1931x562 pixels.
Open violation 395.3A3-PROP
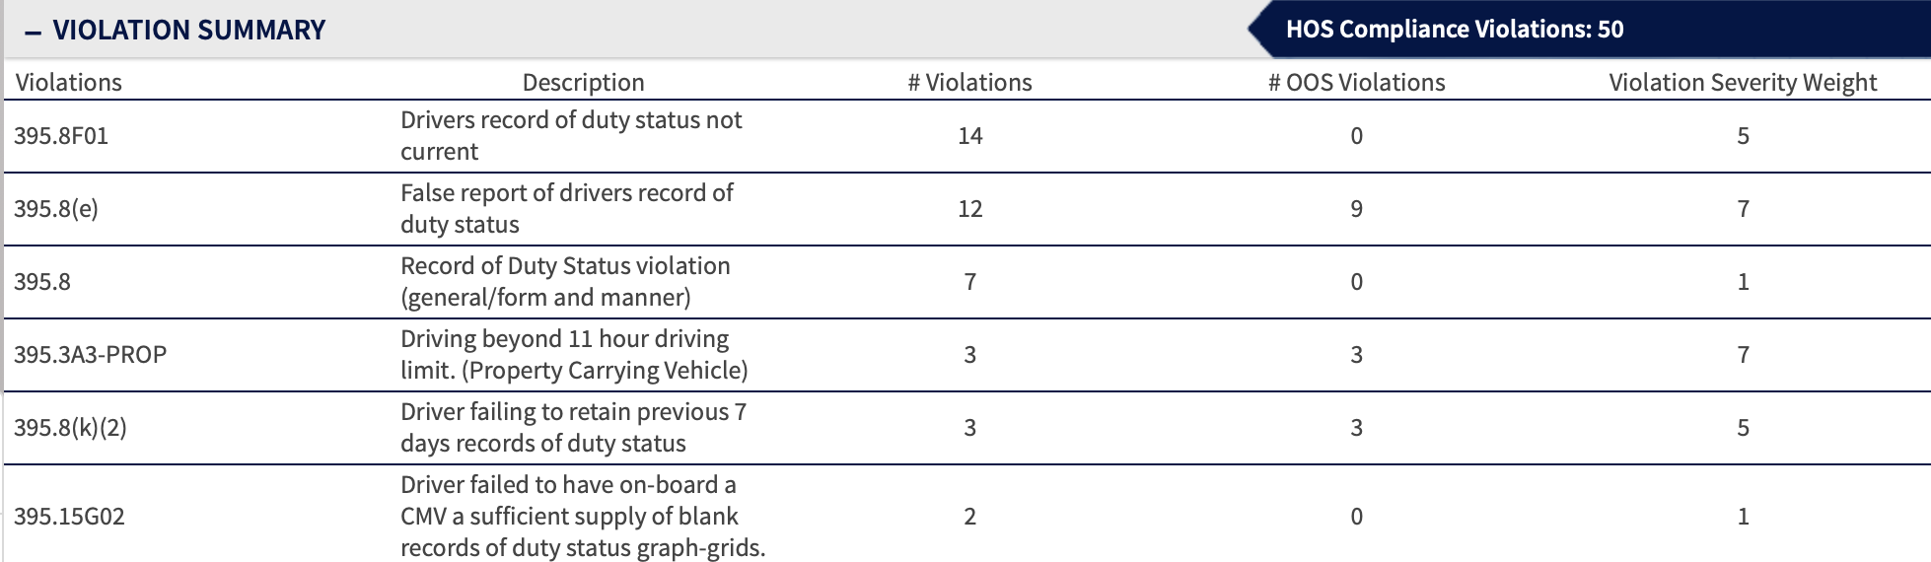90,355
